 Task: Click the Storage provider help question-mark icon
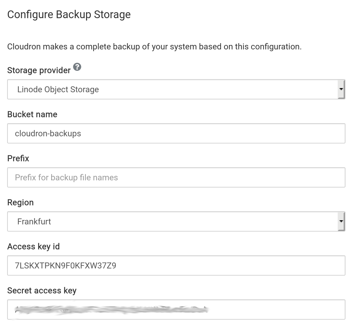click(77, 67)
